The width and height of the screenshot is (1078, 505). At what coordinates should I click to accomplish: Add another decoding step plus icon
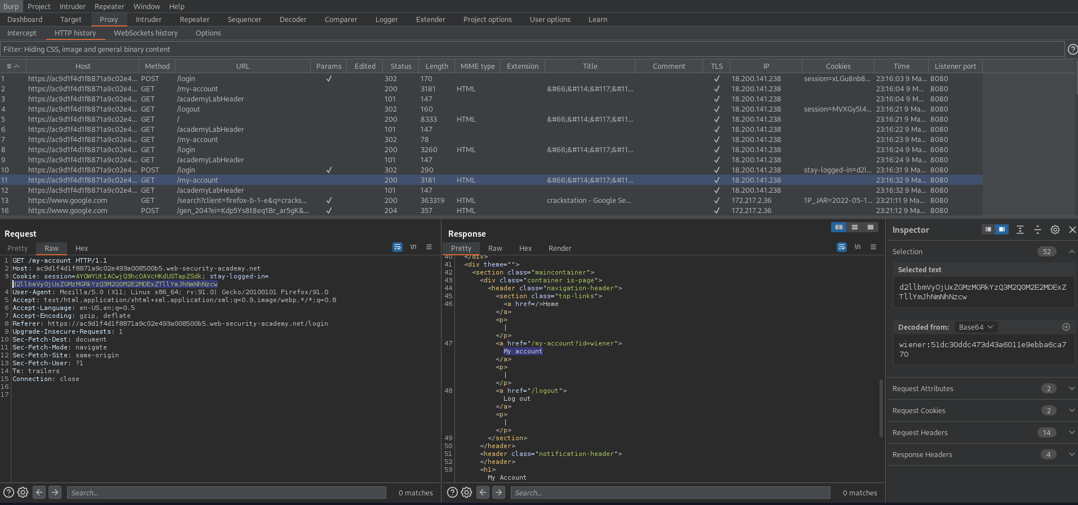pos(1066,327)
